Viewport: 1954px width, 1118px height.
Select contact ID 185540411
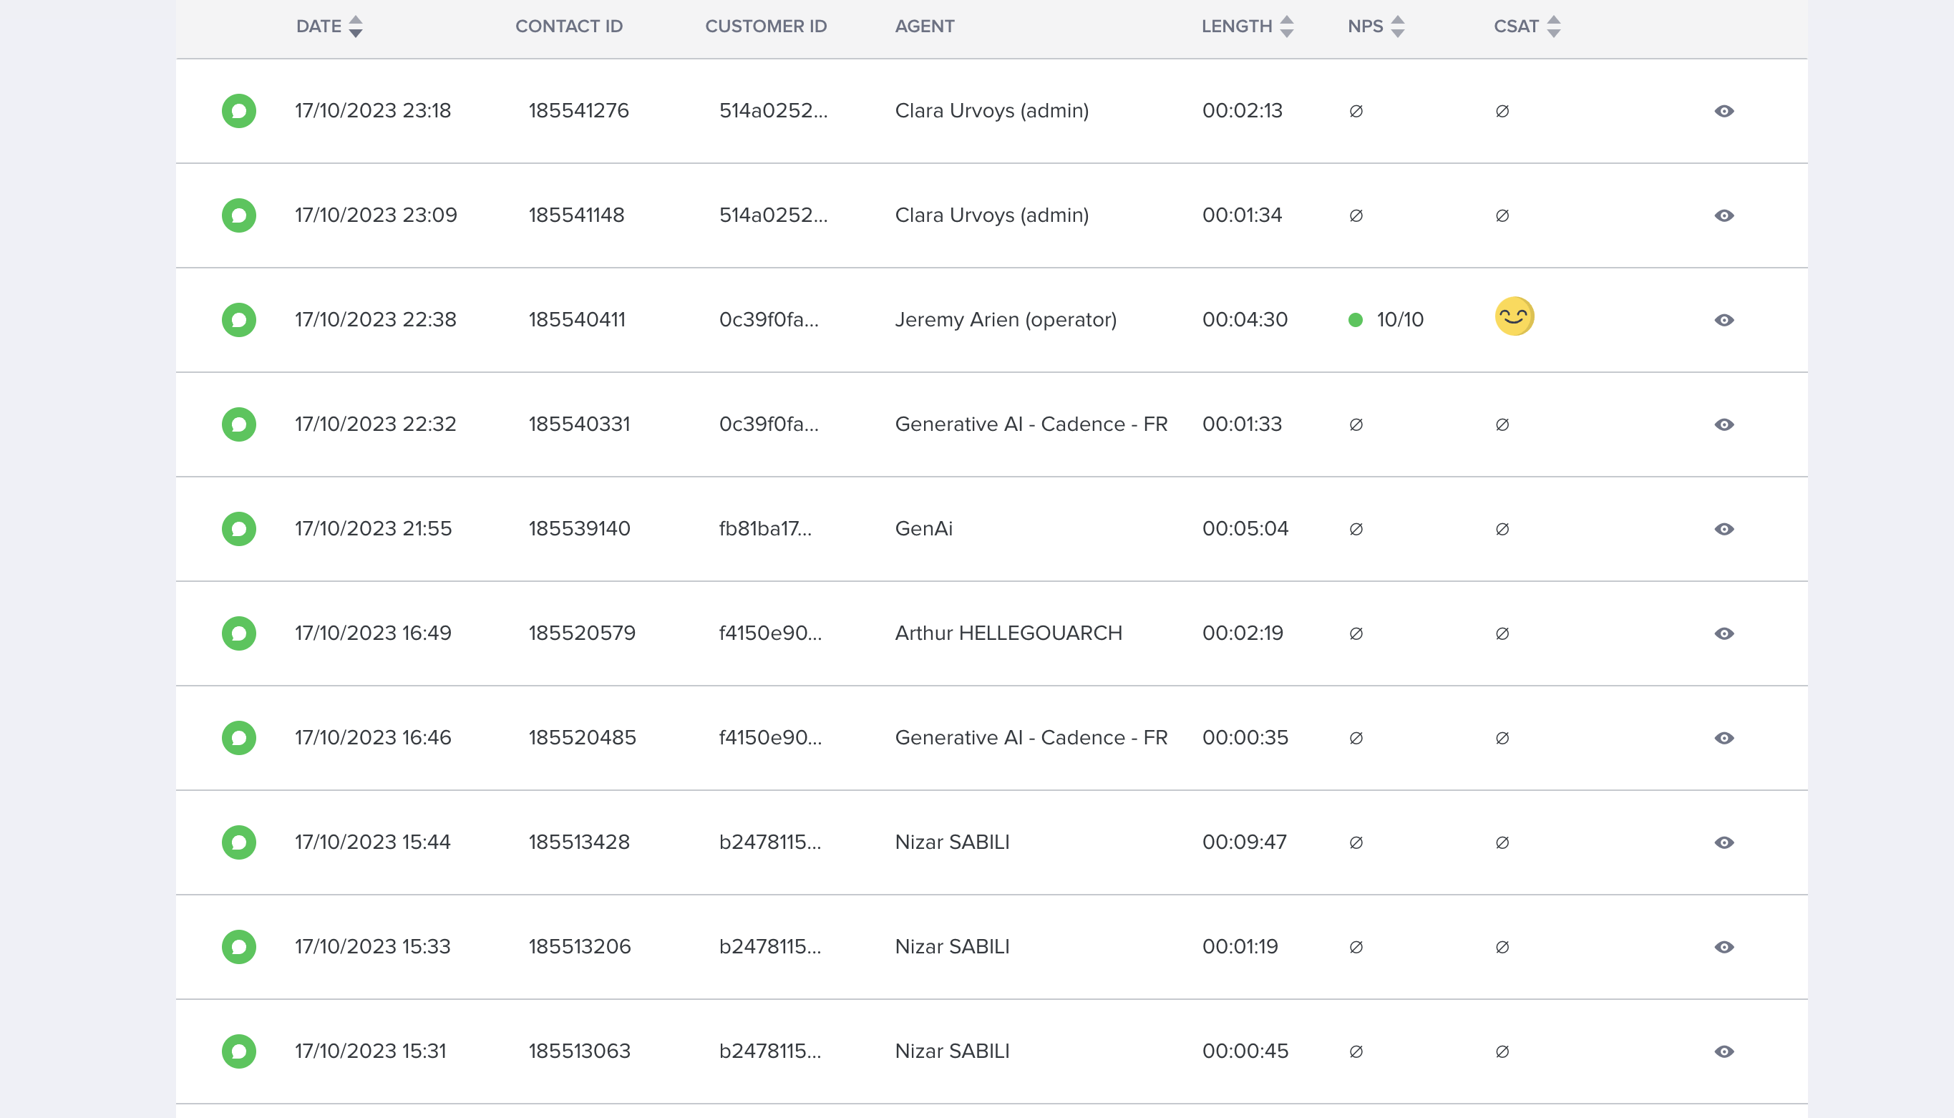(577, 319)
